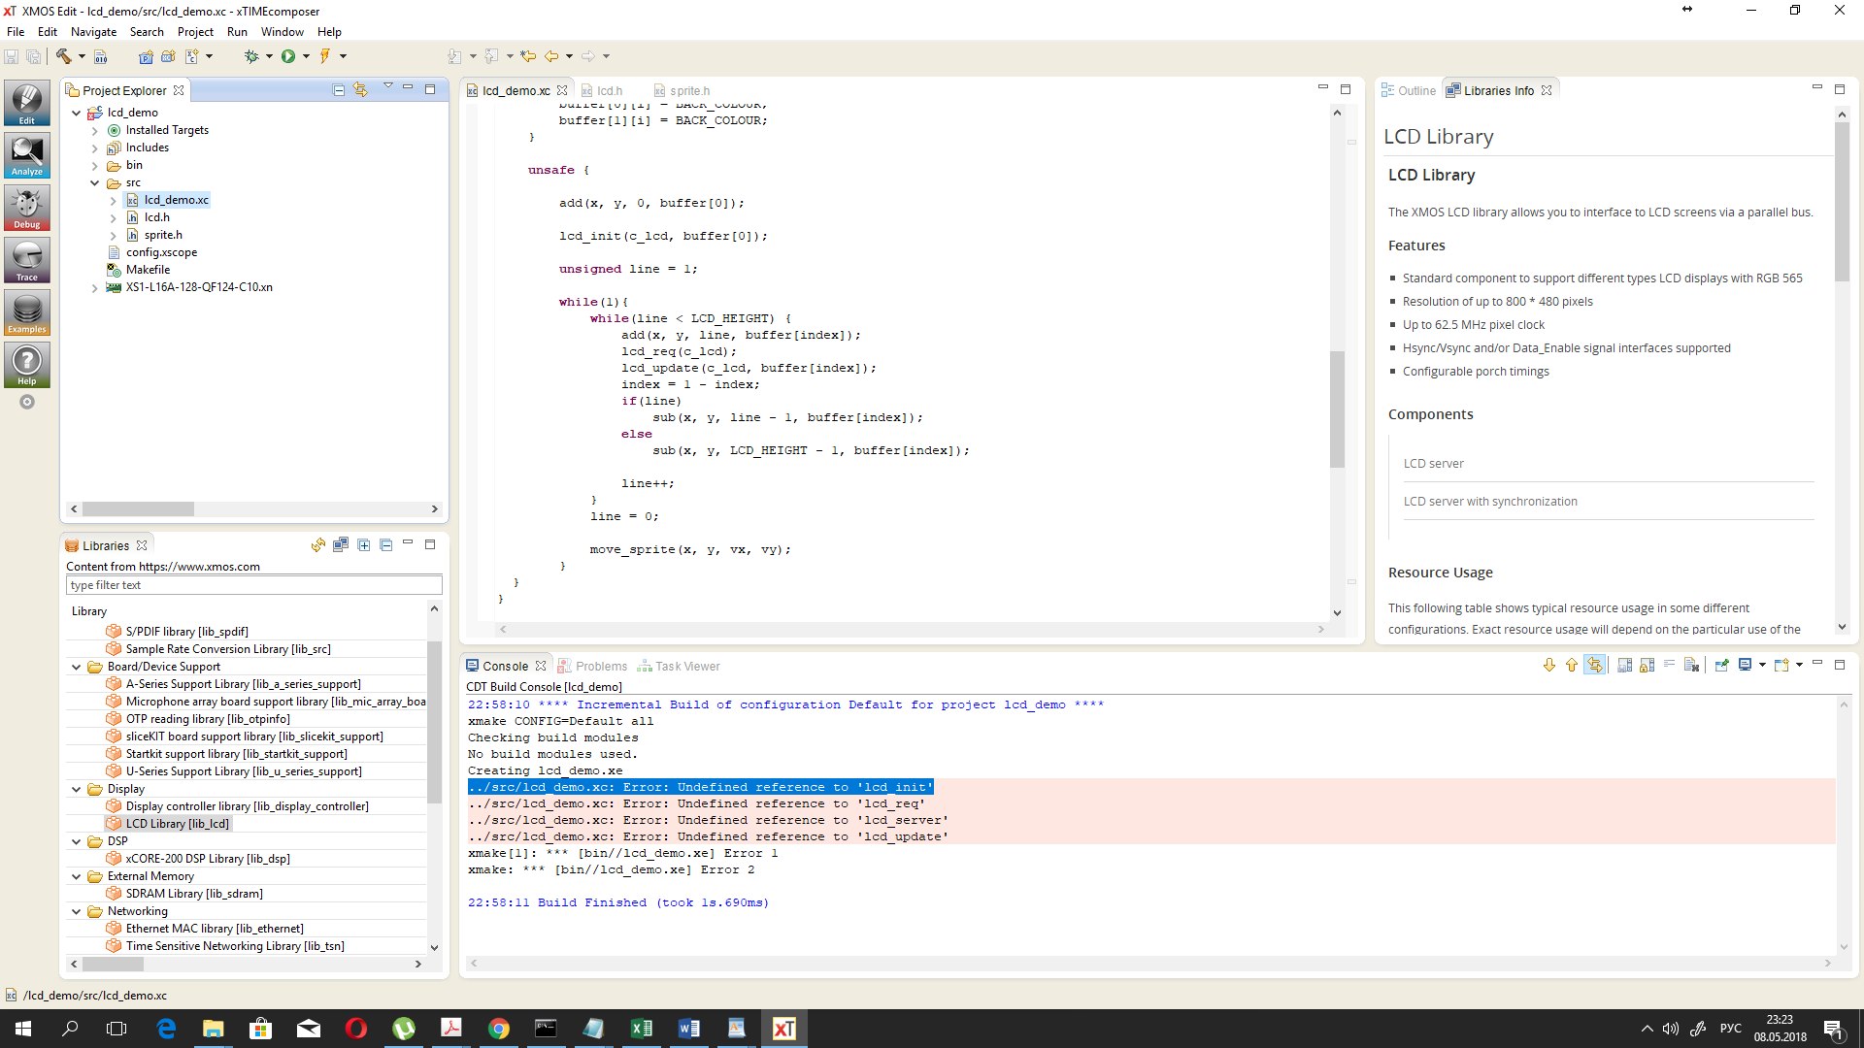Switch to the lcd.h editor tab
This screenshot has width=1864, height=1048.
602,91
